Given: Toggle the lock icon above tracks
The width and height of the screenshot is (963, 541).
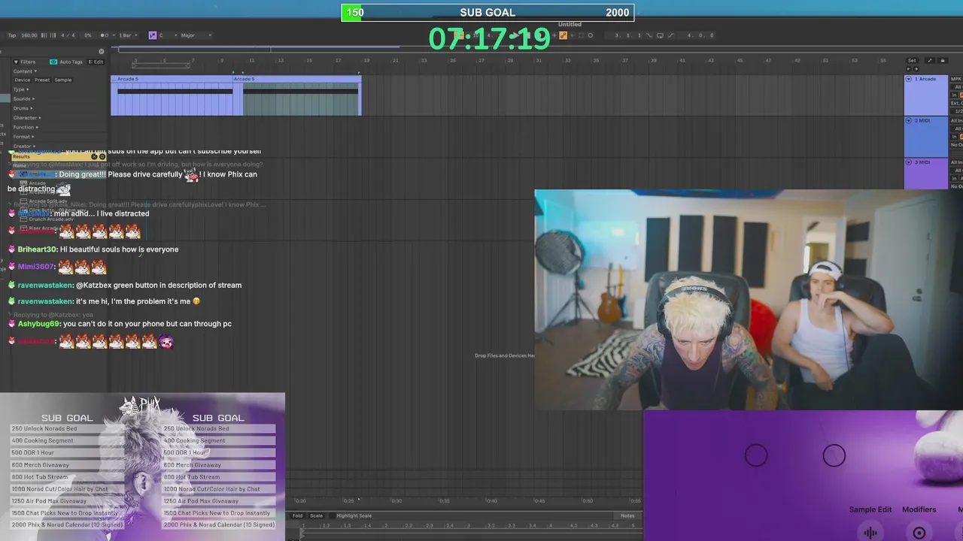Looking at the screenshot, I should tap(943, 60).
